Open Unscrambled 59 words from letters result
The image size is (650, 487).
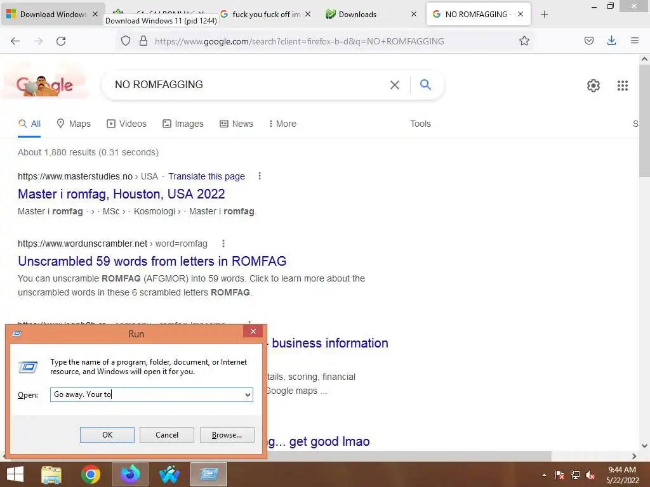pyautogui.click(x=152, y=261)
